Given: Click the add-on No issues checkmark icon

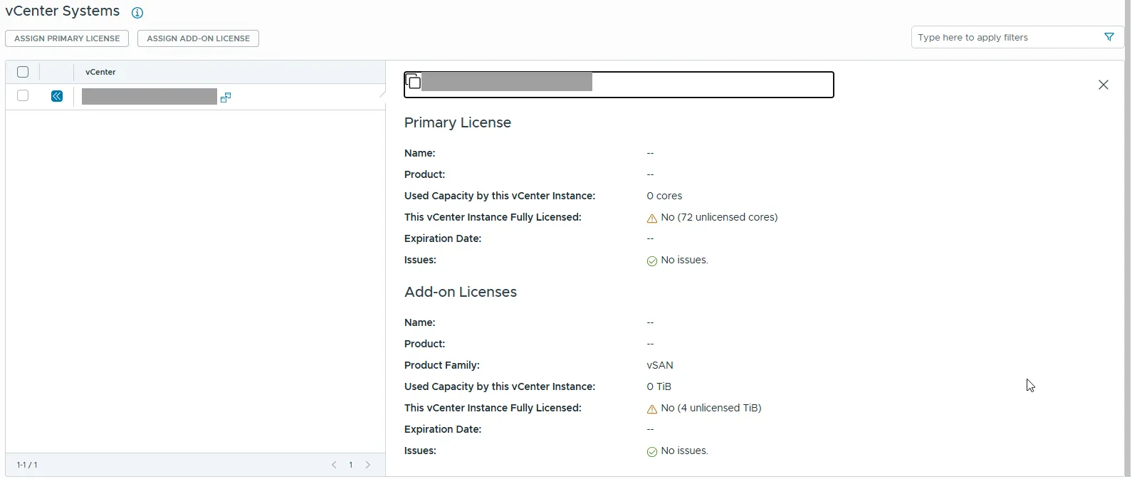Looking at the screenshot, I should [x=651, y=452].
